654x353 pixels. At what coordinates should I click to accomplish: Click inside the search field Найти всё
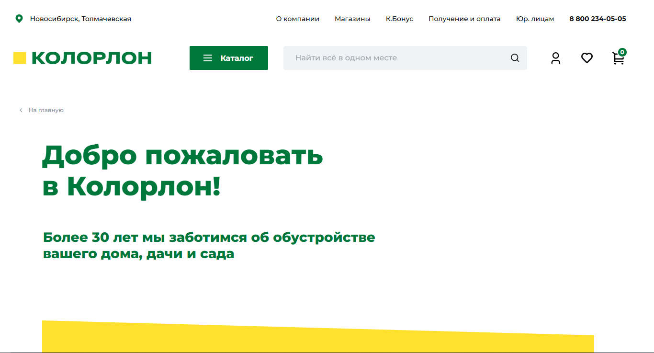click(383, 57)
